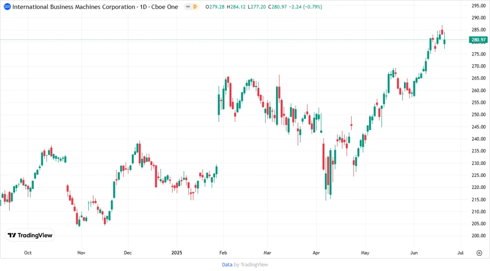Screen dimensions: 490x271
Task: Click the 235.00 price axis label
Action: pos(479,151)
